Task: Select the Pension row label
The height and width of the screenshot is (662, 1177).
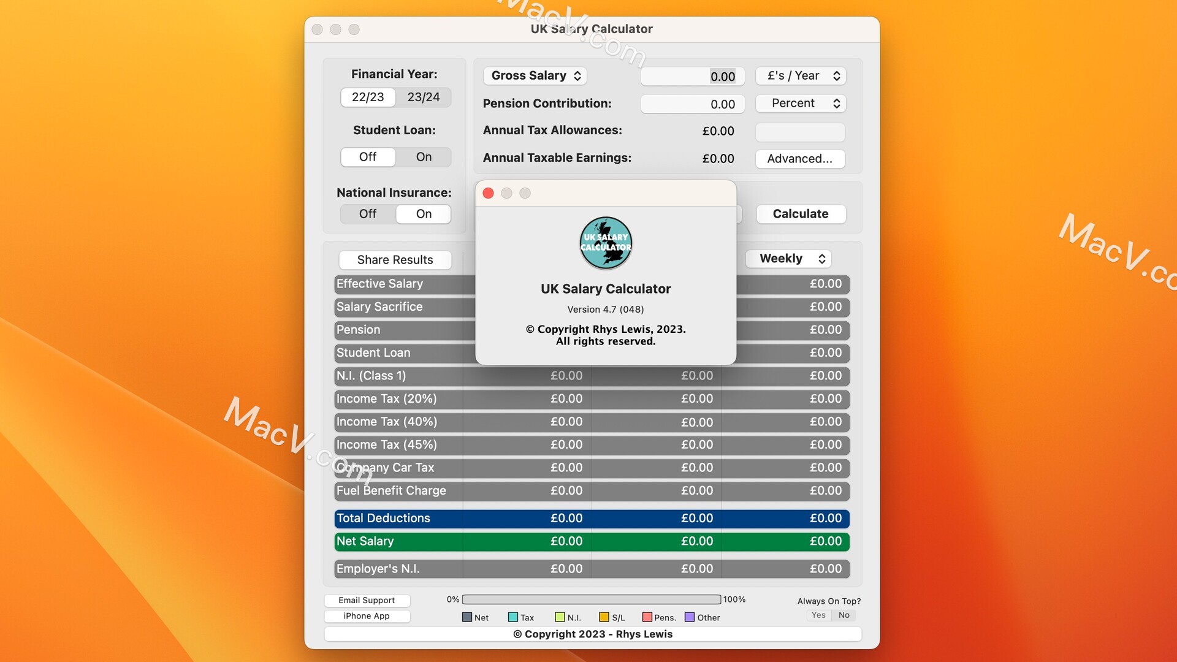Action: point(358,330)
